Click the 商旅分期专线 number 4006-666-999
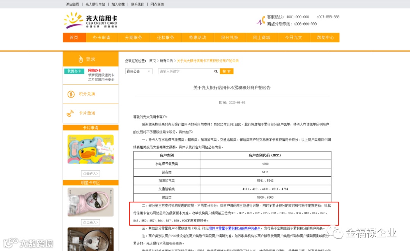Image resolution: width=410 pixels, height=251 pixels. pos(305,24)
